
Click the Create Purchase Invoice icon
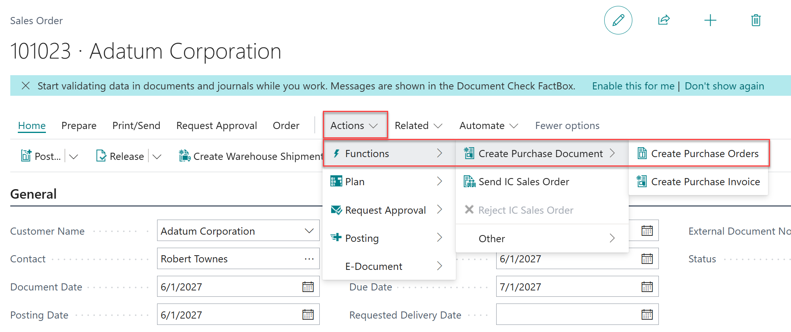pyautogui.click(x=642, y=181)
